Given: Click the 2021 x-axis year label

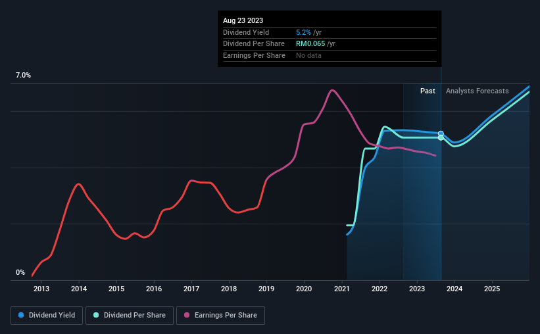Looking at the screenshot, I should (x=342, y=289).
